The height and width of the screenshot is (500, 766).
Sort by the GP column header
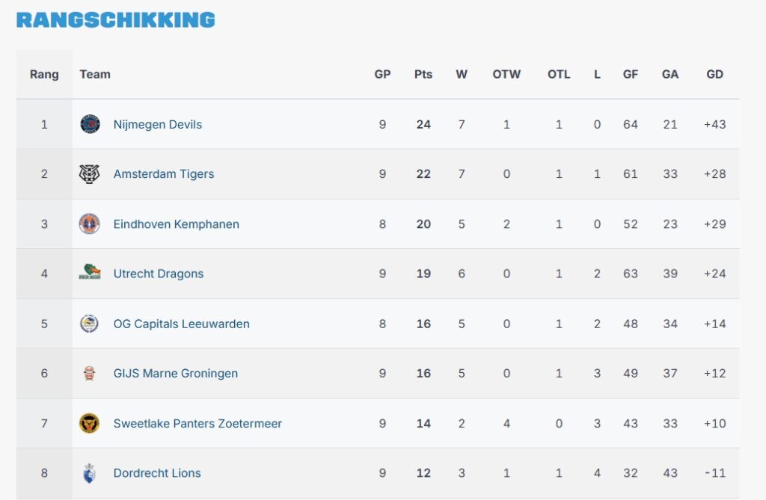click(382, 74)
